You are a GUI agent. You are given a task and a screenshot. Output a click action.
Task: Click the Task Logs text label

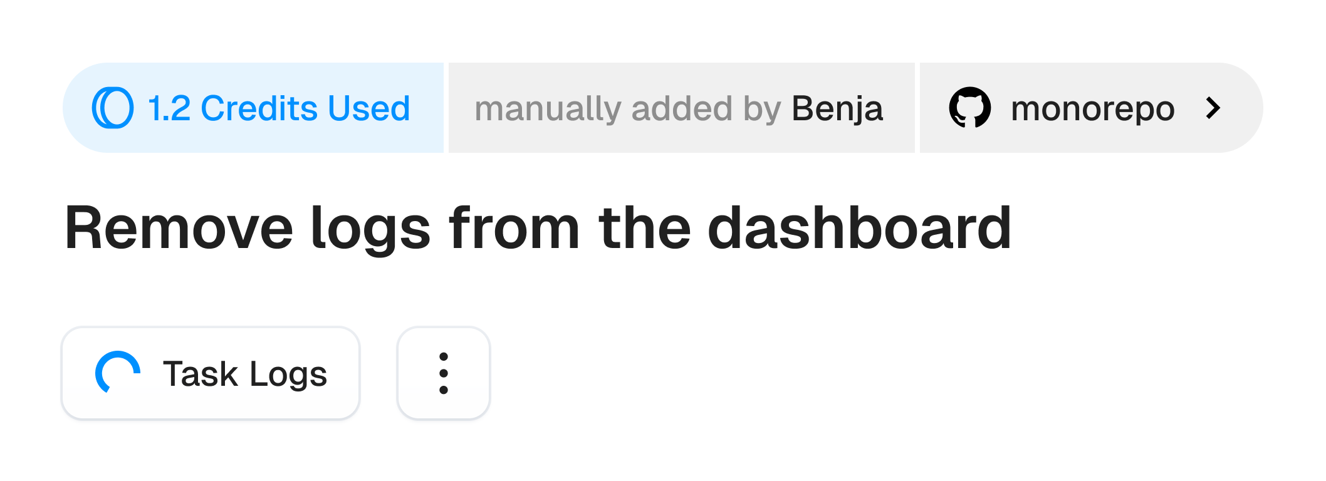245,375
